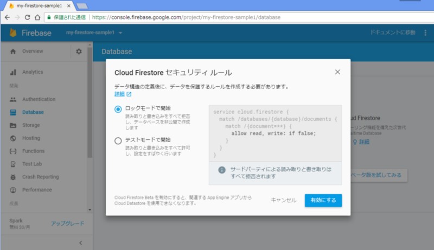
Task: Click the sidebar scrollbar thumb
Action: [x=90, y=102]
